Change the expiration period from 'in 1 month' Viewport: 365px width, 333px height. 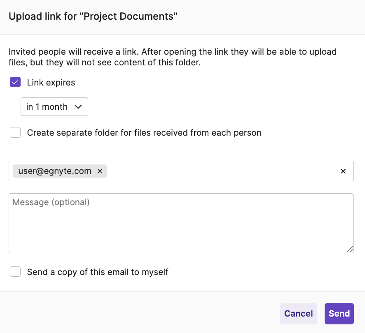pyautogui.click(x=54, y=106)
